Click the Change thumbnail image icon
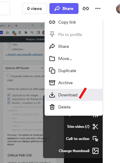This screenshot has width=120, height=163. pyautogui.click(x=95, y=151)
